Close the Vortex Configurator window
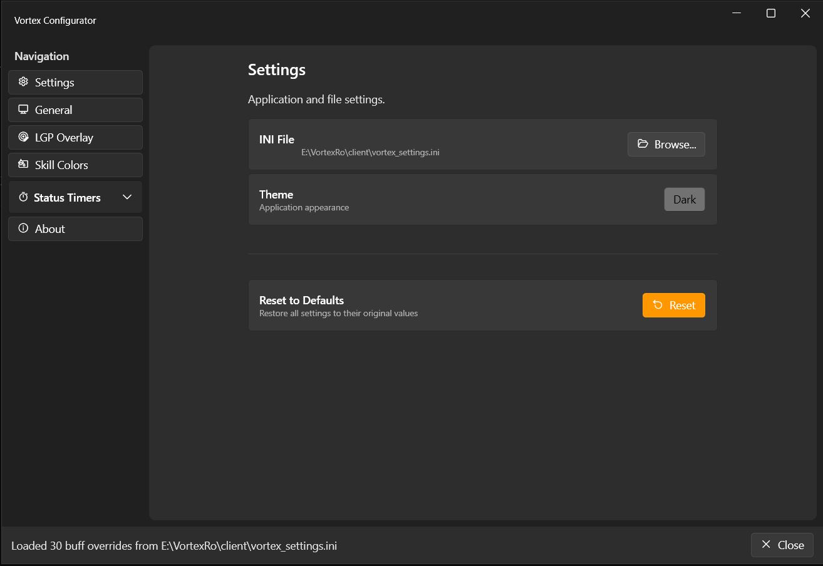Image resolution: width=823 pixels, height=566 pixels. [805, 13]
